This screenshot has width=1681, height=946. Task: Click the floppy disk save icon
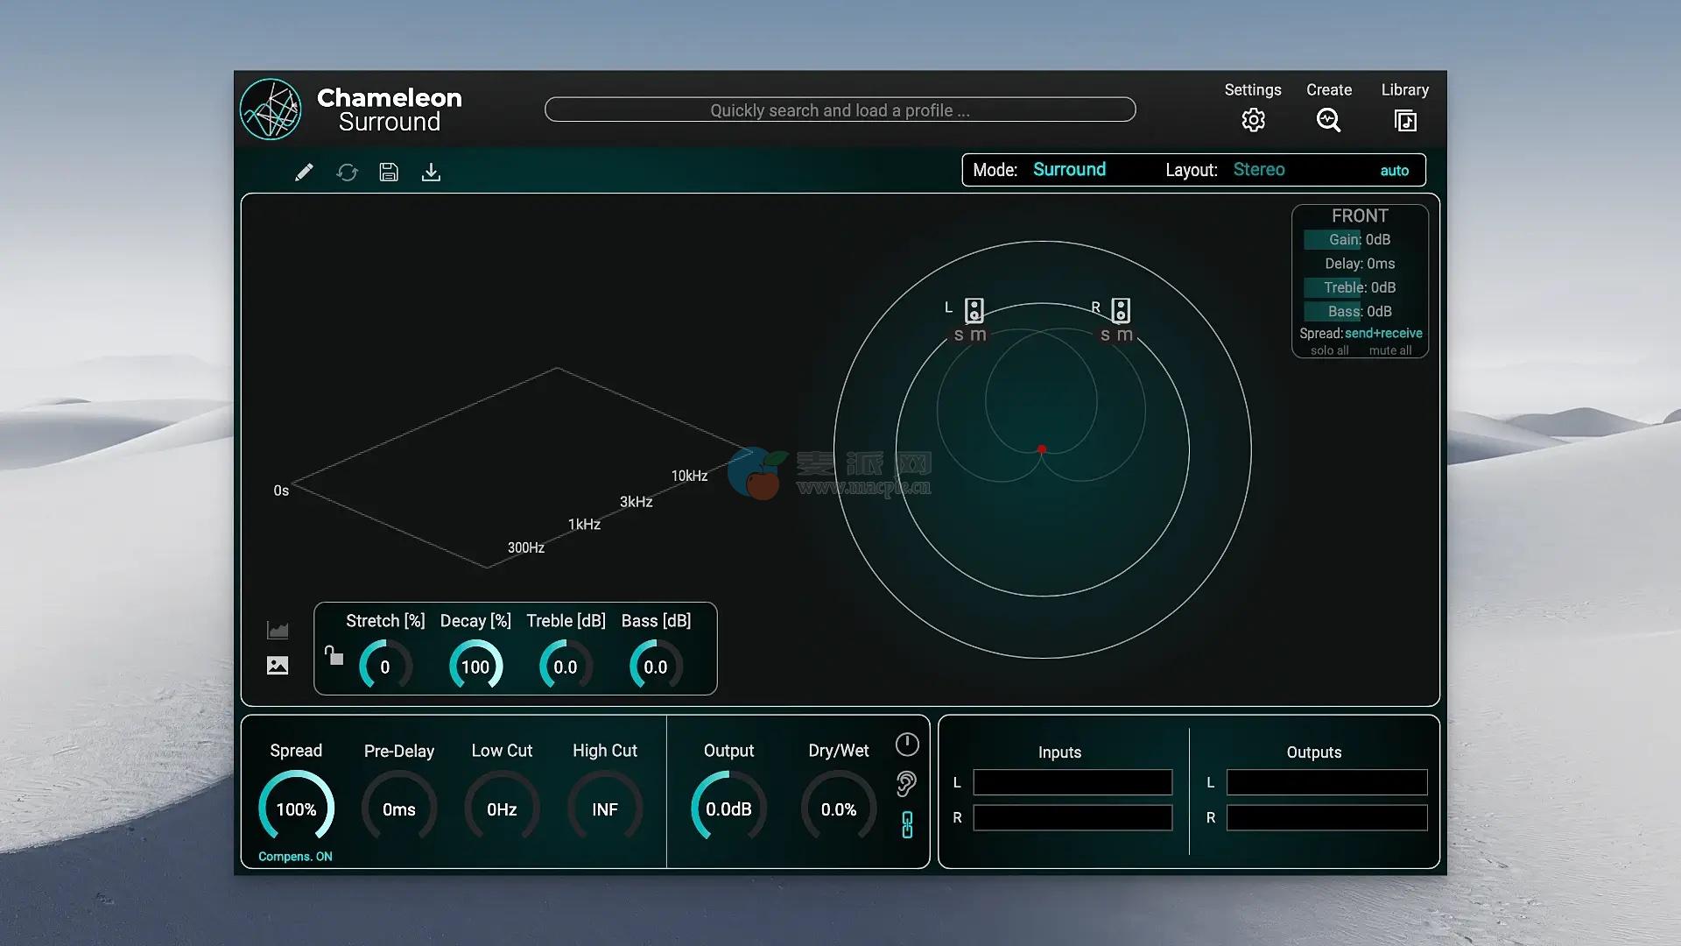(389, 172)
